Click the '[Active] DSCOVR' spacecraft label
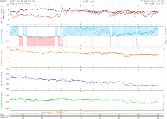This screenshot has height=119, width=167. [154, 3]
